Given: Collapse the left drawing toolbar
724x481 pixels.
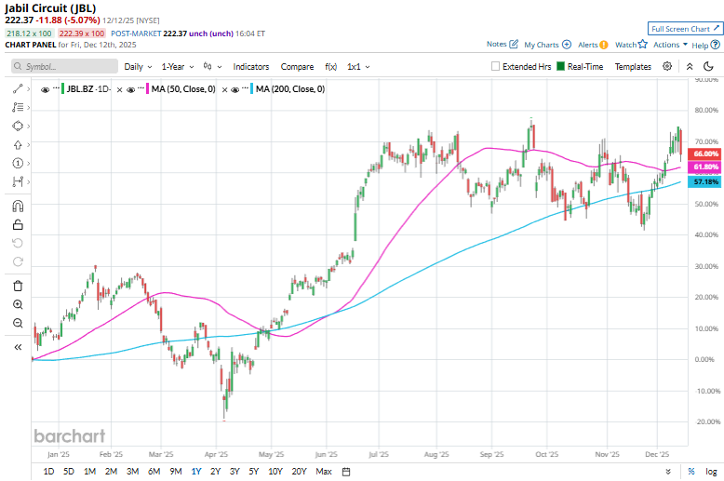Looking at the screenshot, I should [18, 347].
